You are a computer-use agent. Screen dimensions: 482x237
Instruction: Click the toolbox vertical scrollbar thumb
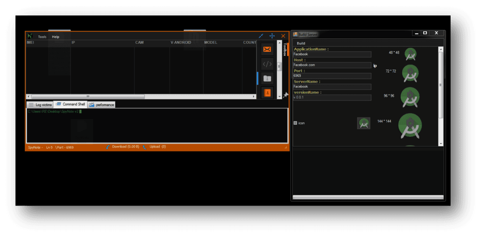coord(279,67)
